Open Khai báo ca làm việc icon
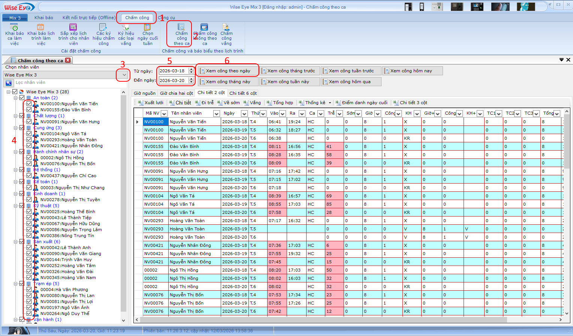 [x=14, y=28]
